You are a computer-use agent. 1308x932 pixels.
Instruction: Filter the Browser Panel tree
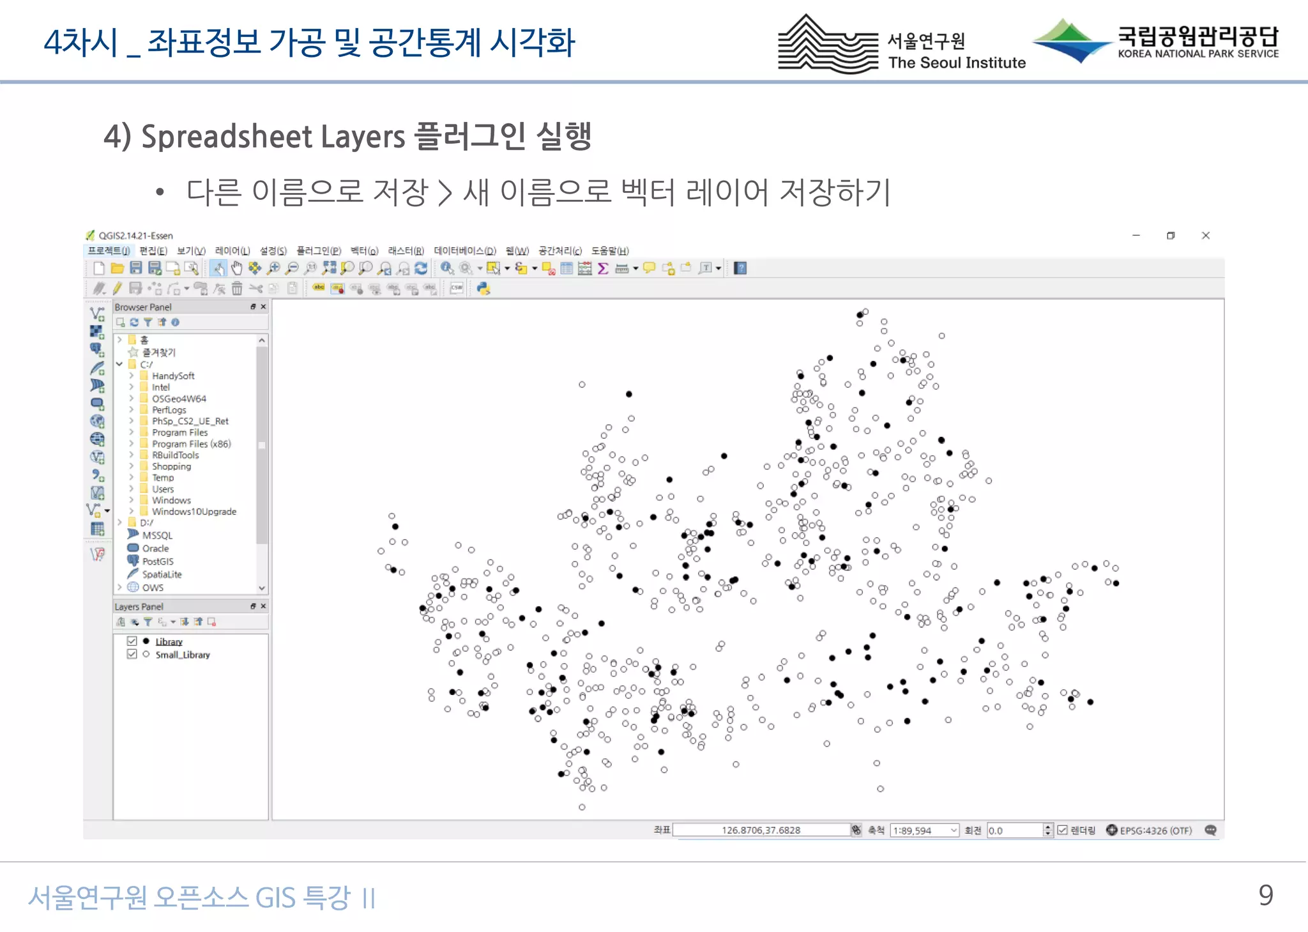click(148, 323)
